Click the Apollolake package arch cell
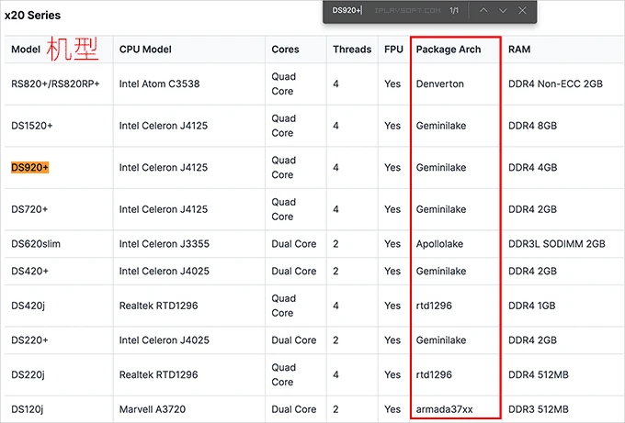Image resolution: width=625 pixels, height=423 pixels. point(439,244)
